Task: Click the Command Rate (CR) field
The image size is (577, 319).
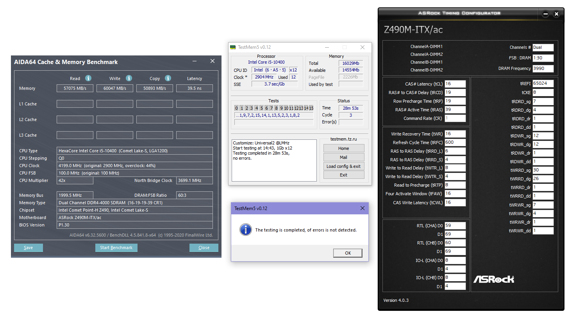Action: tap(455, 118)
